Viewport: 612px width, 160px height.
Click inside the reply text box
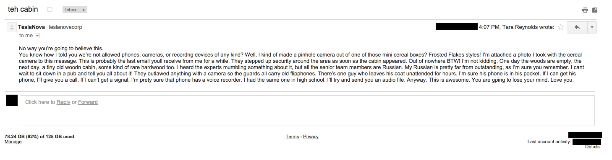pyautogui.click(x=307, y=111)
